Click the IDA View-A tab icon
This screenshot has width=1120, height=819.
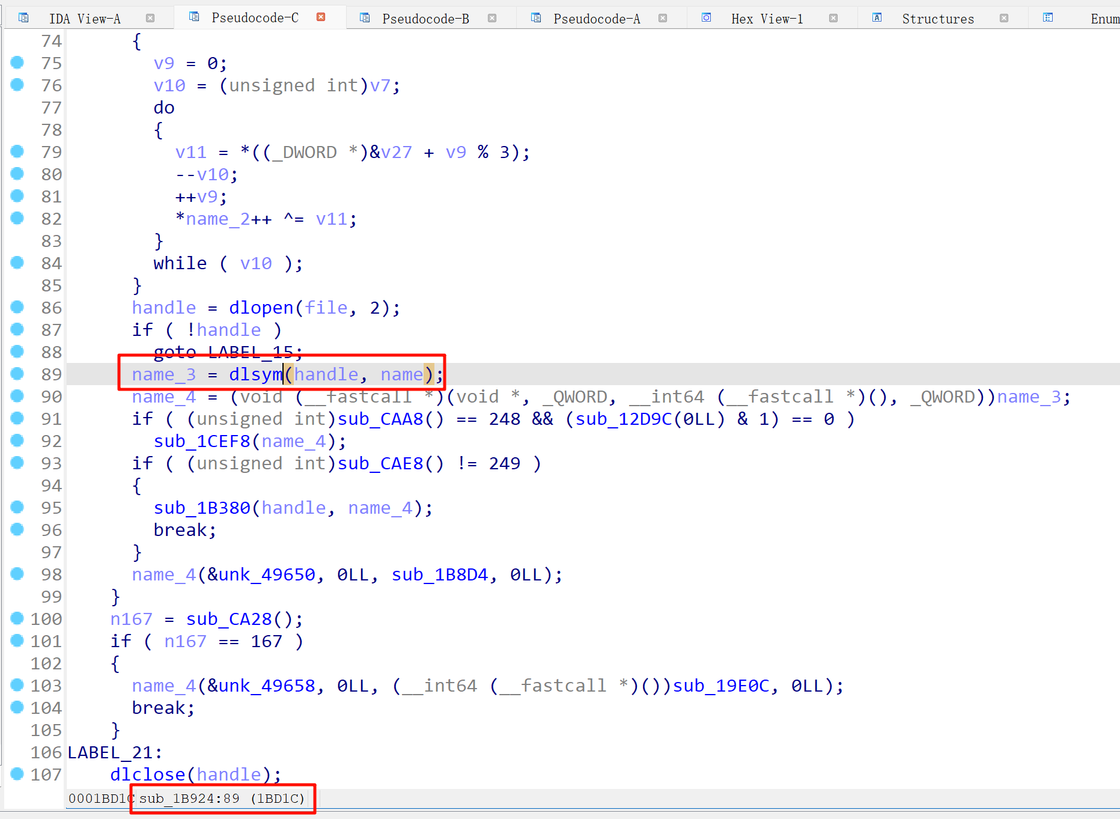pyautogui.click(x=23, y=18)
